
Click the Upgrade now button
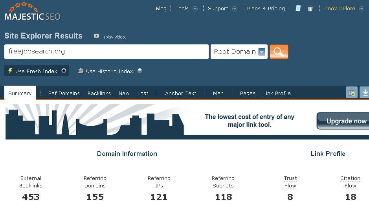tap(344, 121)
